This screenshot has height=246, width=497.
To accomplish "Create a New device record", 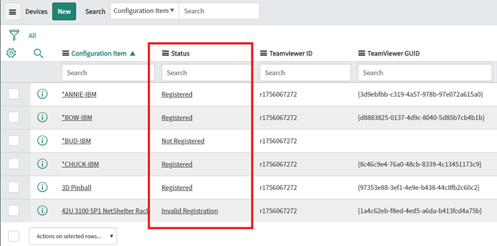I will click(x=64, y=11).
